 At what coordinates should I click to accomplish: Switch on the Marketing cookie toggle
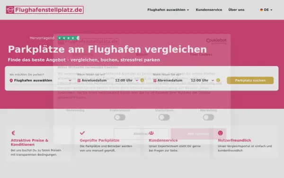pyautogui.click(x=208, y=117)
